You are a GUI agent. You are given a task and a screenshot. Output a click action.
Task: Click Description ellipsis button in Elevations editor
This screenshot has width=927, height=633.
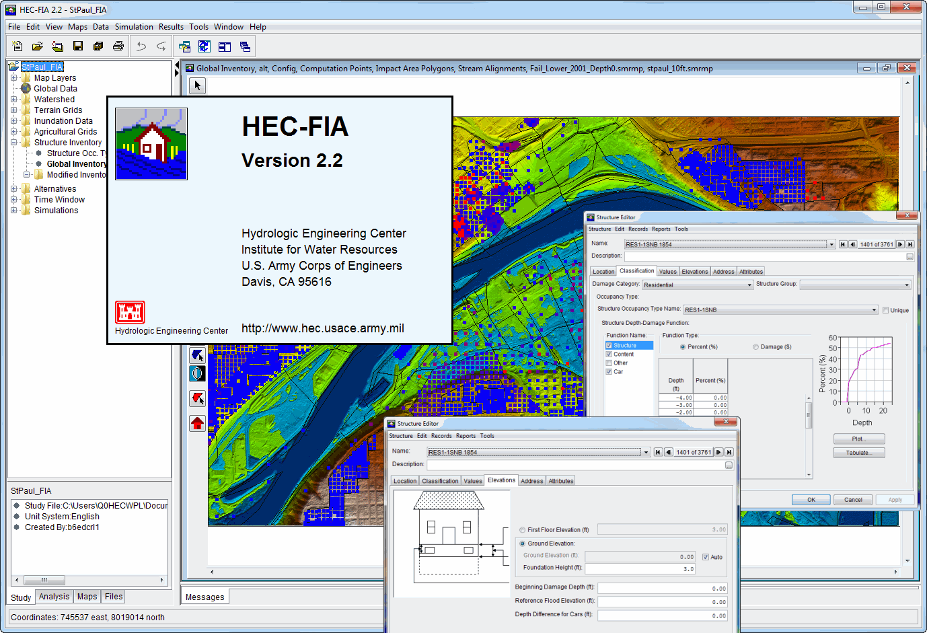(729, 465)
